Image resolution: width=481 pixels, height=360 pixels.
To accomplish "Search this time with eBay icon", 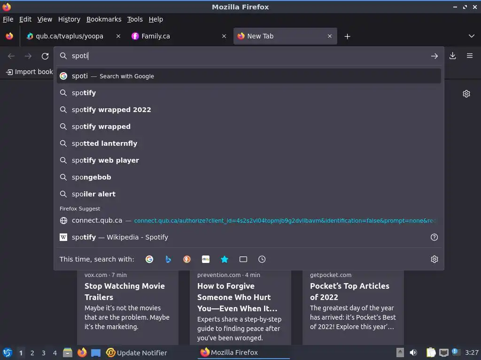I will point(206,259).
